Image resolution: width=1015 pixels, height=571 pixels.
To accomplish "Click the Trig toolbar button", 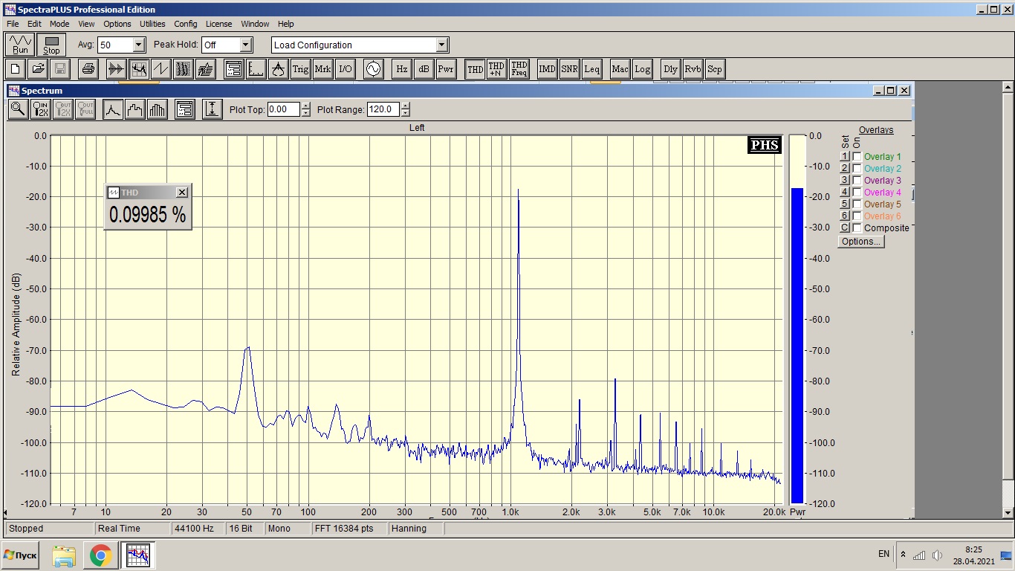I will (x=300, y=69).
